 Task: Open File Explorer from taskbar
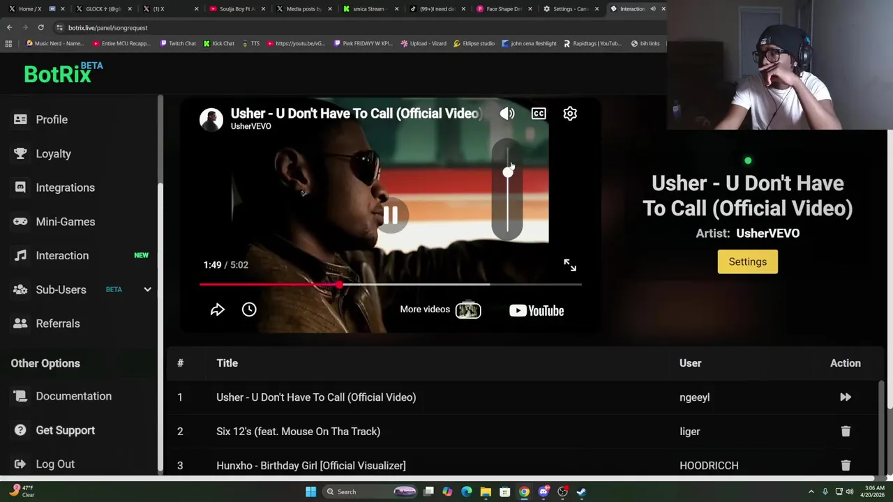(x=486, y=492)
